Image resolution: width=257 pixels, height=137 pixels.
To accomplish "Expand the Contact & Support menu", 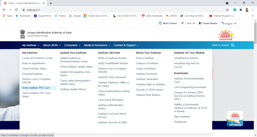I will 126,45.
